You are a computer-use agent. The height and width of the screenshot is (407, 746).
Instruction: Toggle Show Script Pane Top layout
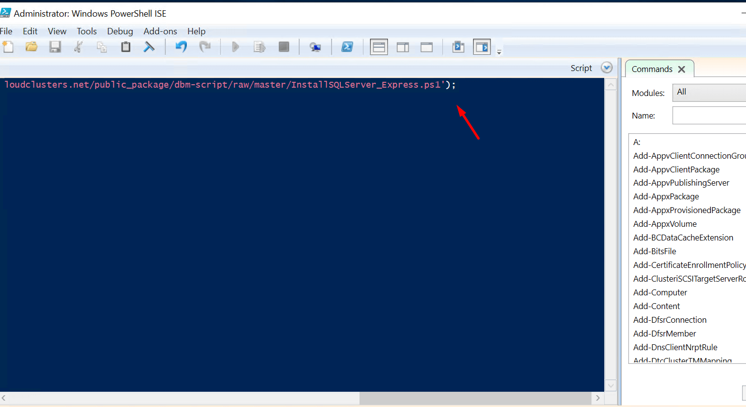[x=378, y=47]
